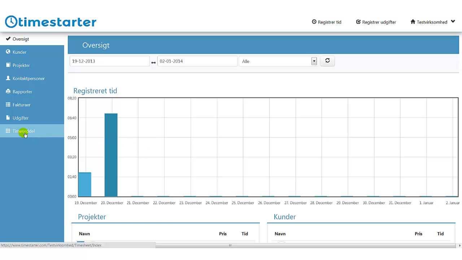Click the Registrer tid link

327,22
